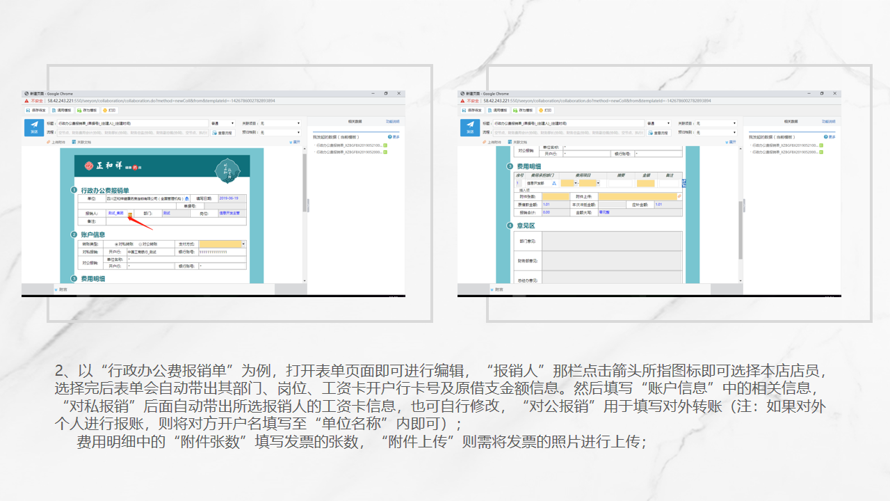Click green icon of first record in left screenshot
This screenshot has width=890, height=501.
click(x=385, y=145)
